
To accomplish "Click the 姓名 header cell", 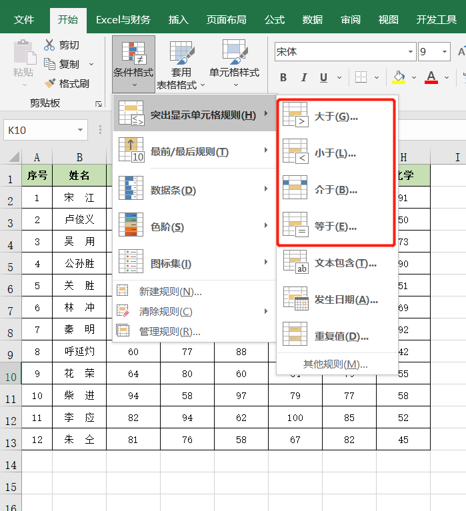I will click(79, 176).
